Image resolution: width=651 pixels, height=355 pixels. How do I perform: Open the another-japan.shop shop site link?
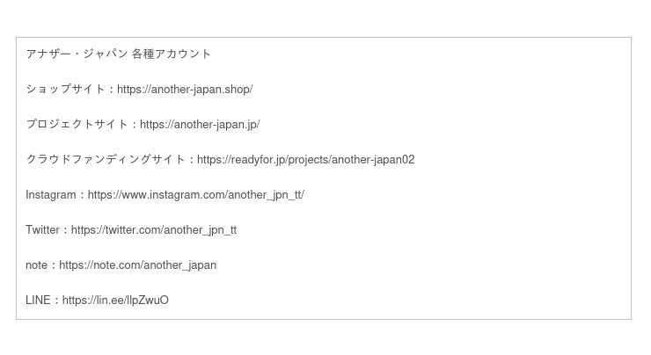point(184,90)
